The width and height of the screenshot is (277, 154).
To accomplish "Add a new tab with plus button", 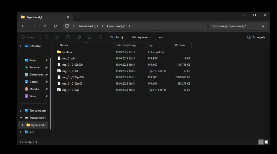I will [x=78, y=17].
